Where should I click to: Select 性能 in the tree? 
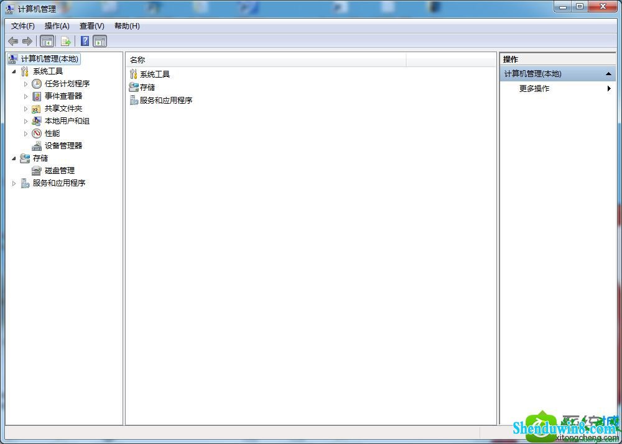coord(52,134)
